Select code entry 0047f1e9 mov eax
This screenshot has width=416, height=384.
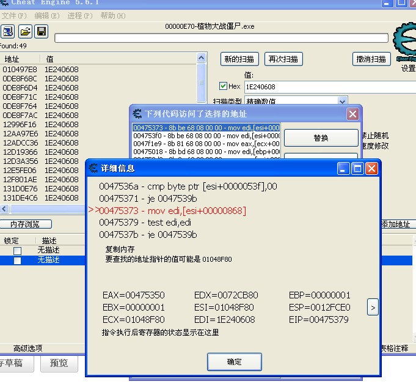coord(206,144)
